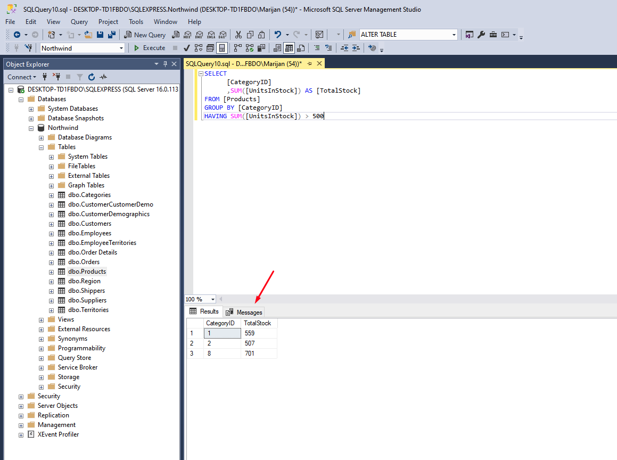Select the SQLQuery10.sql document tab
The height and width of the screenshot is (460, 617).
[244, 64]
